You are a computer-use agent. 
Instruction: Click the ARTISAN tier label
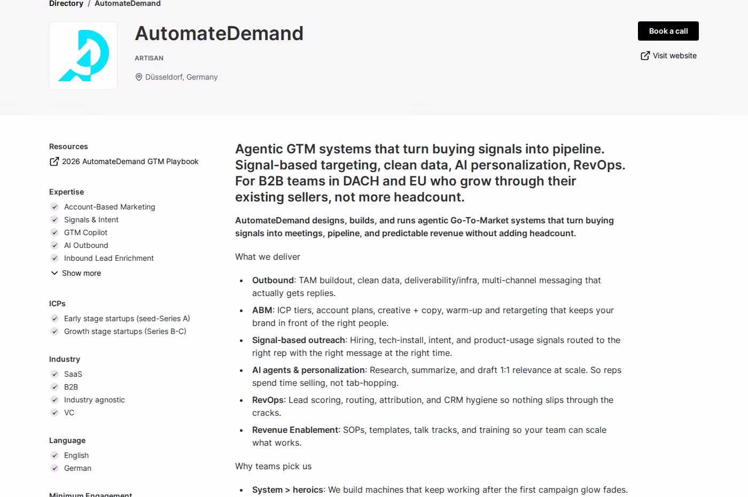pyautogui.click(x=149, y=58)
